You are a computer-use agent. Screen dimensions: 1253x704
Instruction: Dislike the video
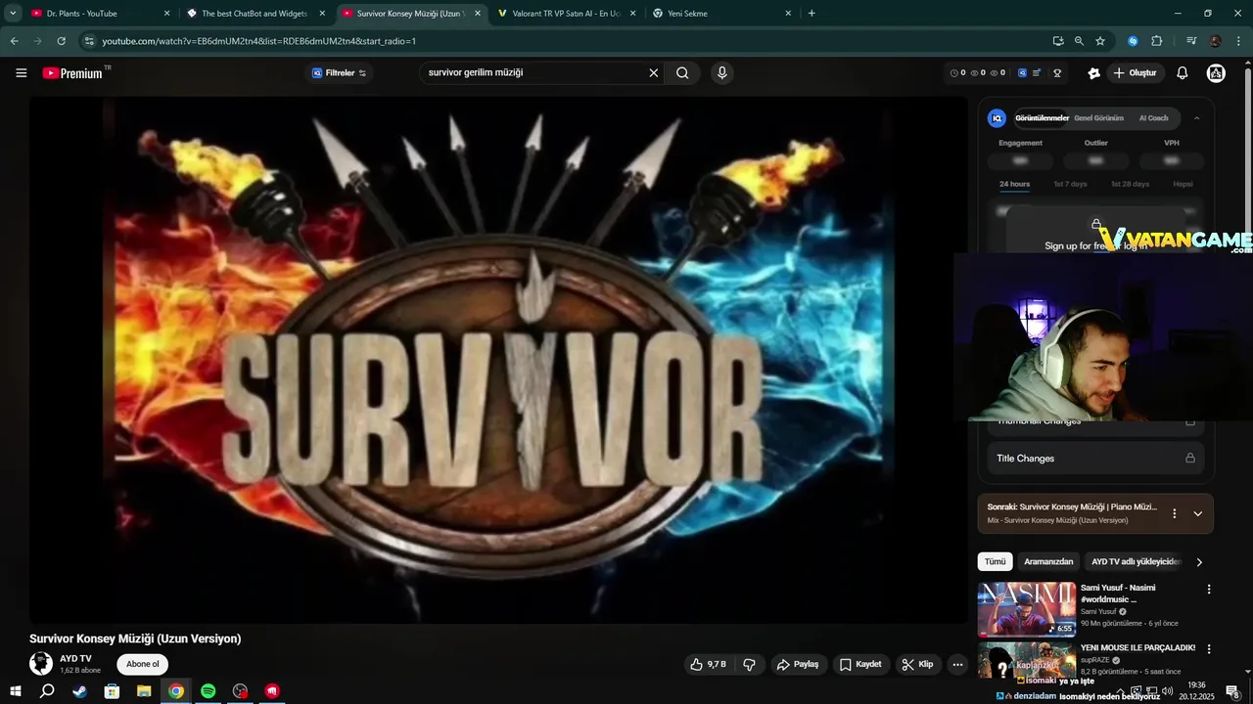tap(749, 664)
